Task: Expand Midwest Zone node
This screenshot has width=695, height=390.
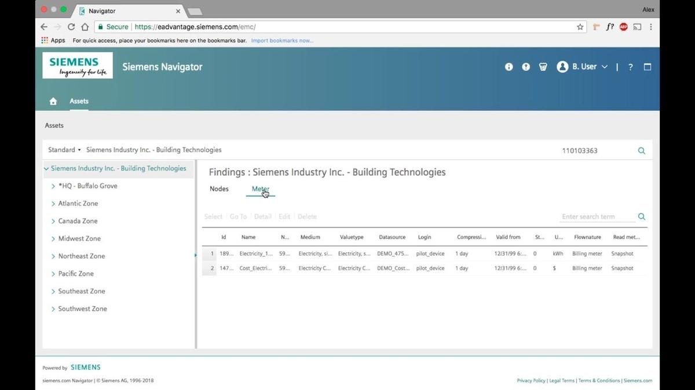Action: click(53, 239)
